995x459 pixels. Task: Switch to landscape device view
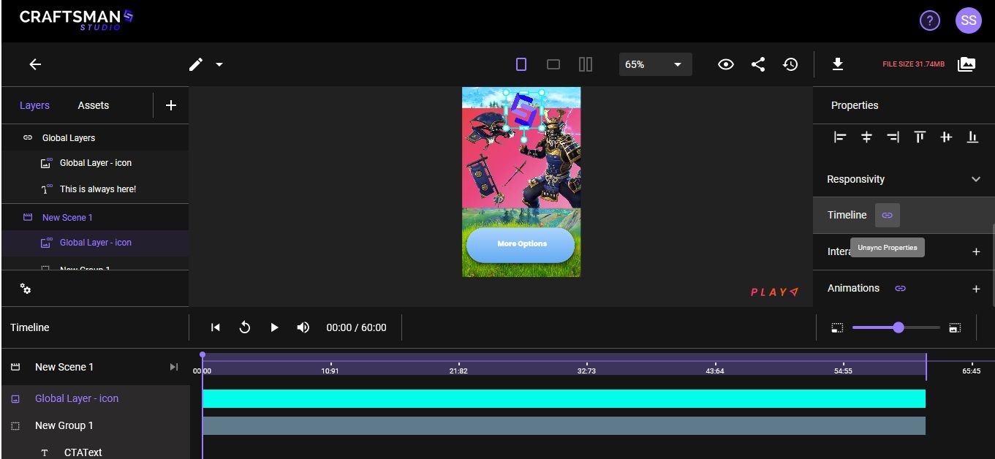point(553,64)
